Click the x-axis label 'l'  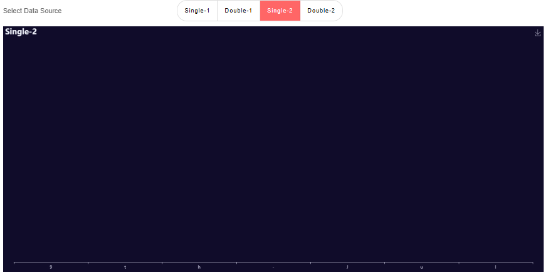(495, 267)
